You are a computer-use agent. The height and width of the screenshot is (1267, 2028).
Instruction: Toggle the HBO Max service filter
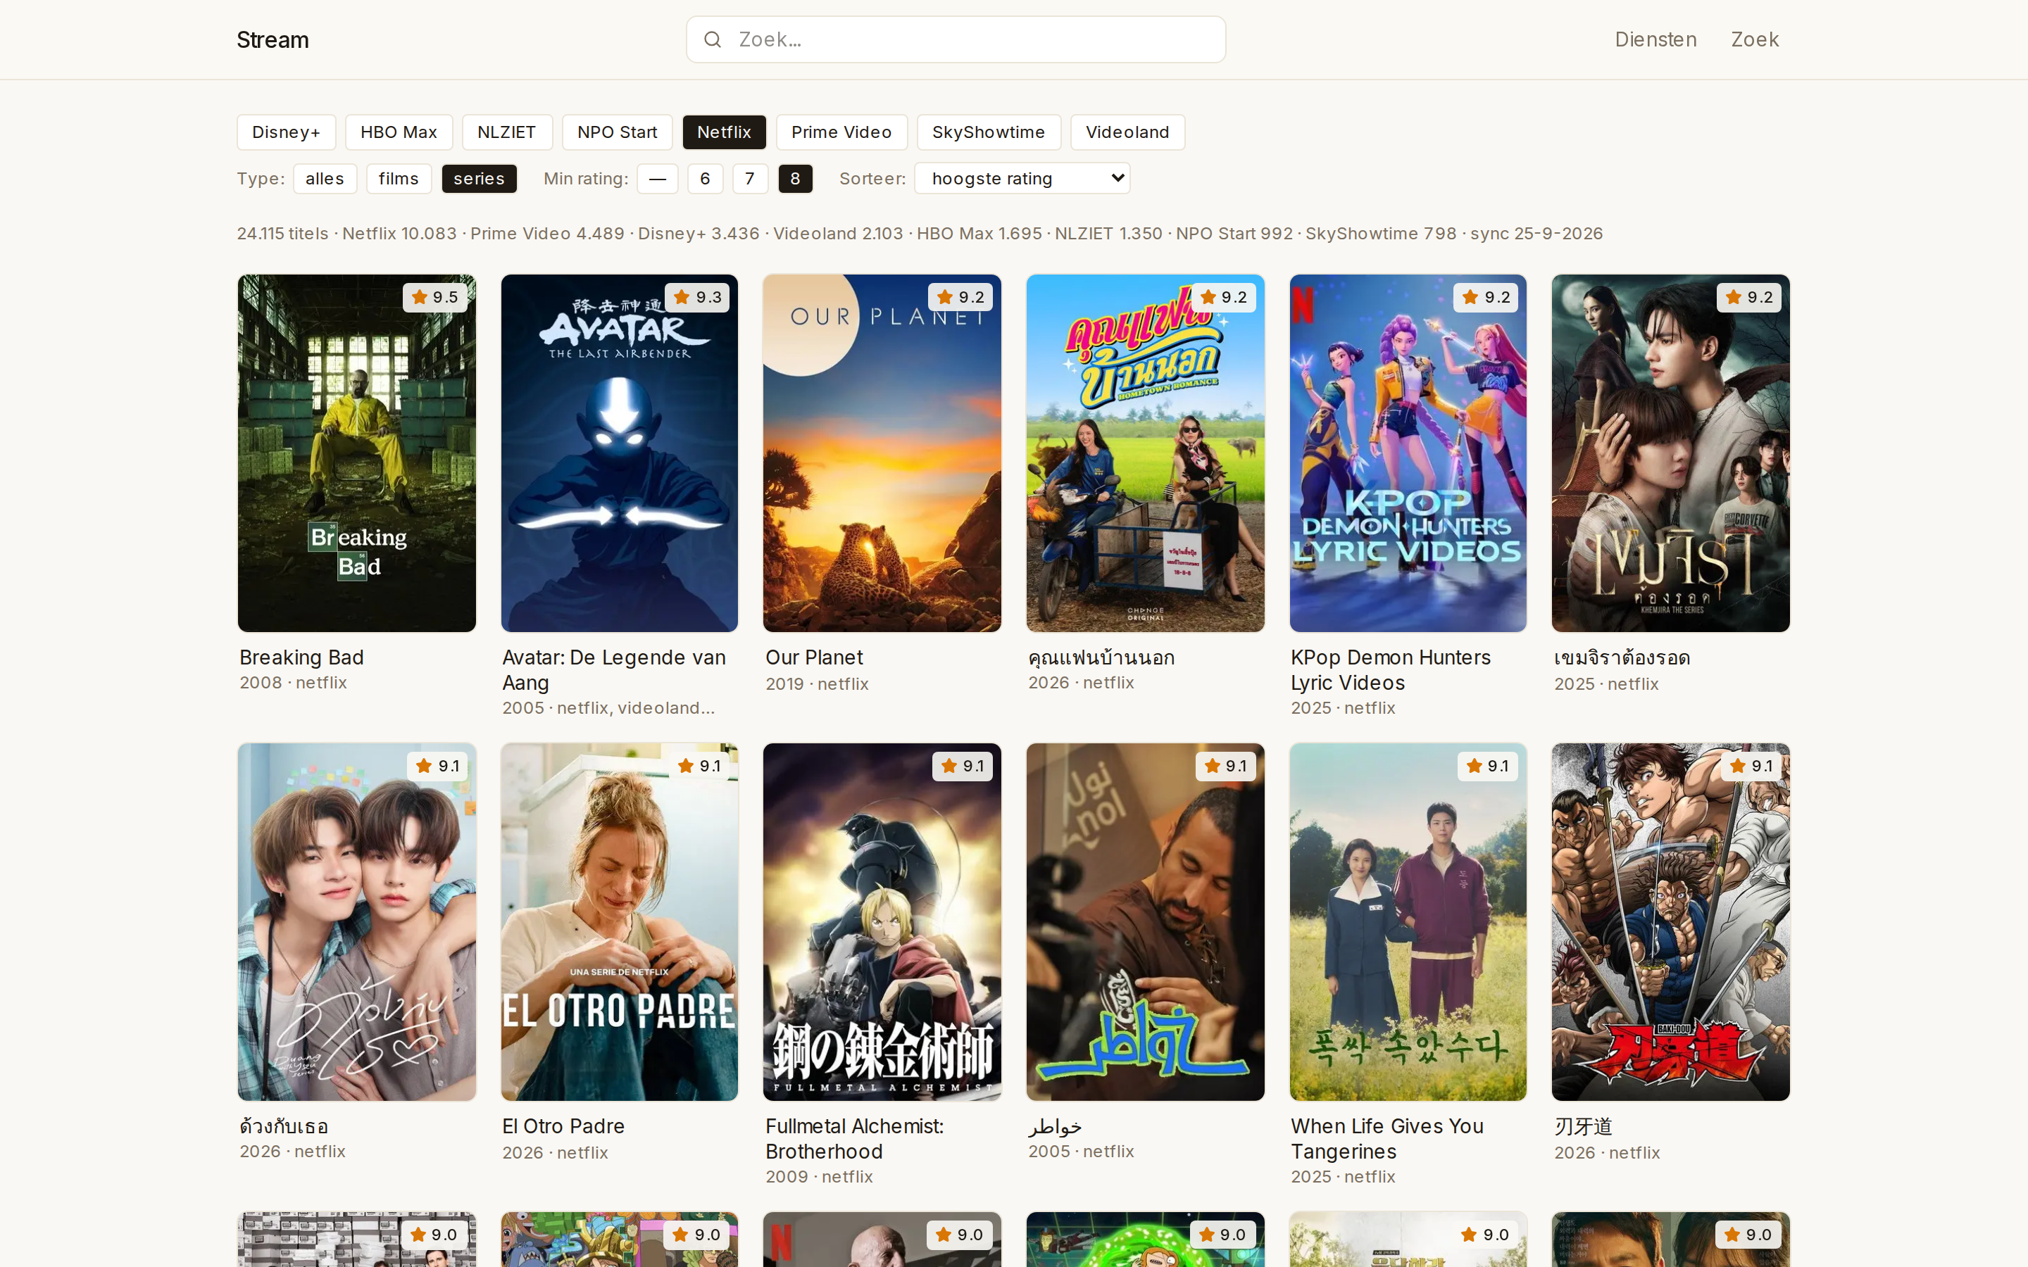[x=399, y=132]
